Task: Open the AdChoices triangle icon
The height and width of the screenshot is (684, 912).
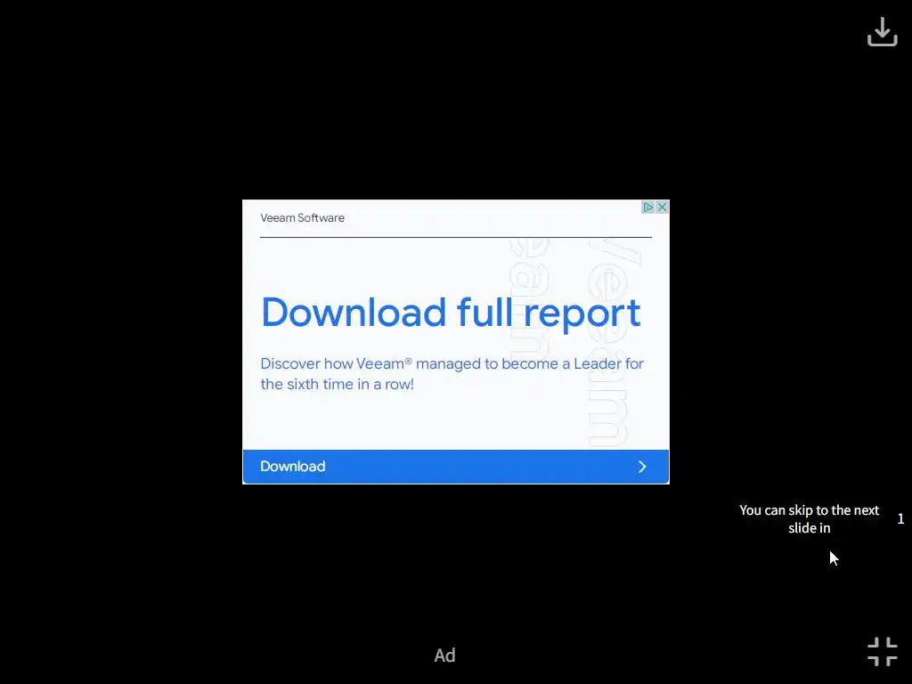Action: 648,207
